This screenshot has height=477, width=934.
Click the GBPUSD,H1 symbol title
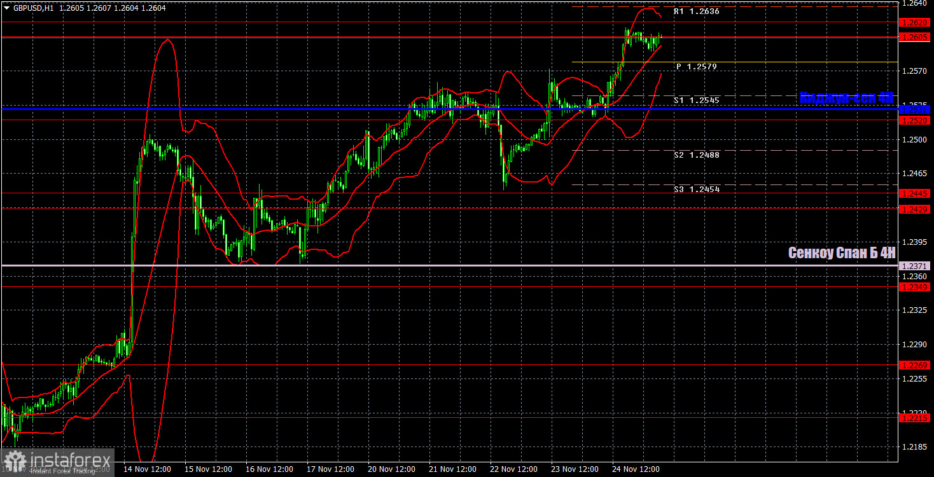[33, 8]
